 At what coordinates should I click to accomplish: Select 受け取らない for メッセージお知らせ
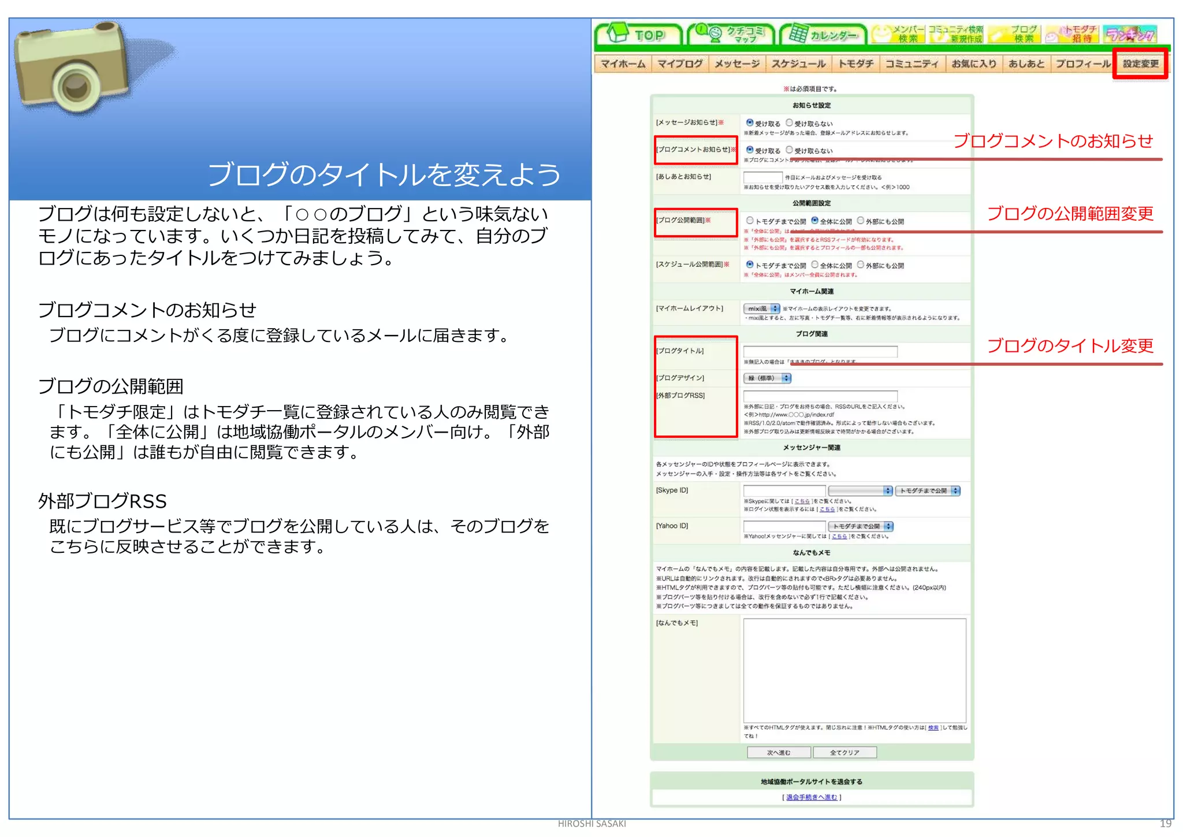[789, 123]
